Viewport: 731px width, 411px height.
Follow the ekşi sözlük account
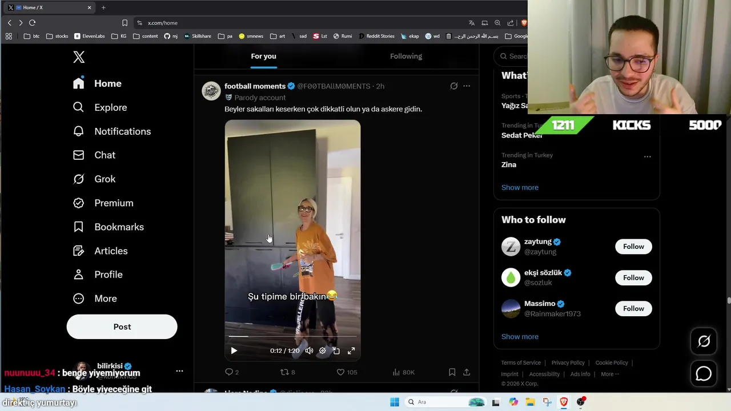click(x=633, y=277)
